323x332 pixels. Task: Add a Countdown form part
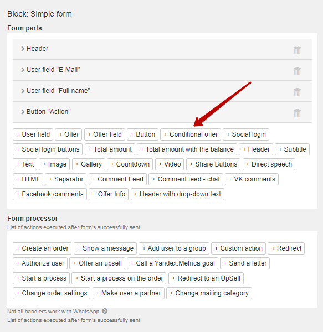tap(130, 164)
